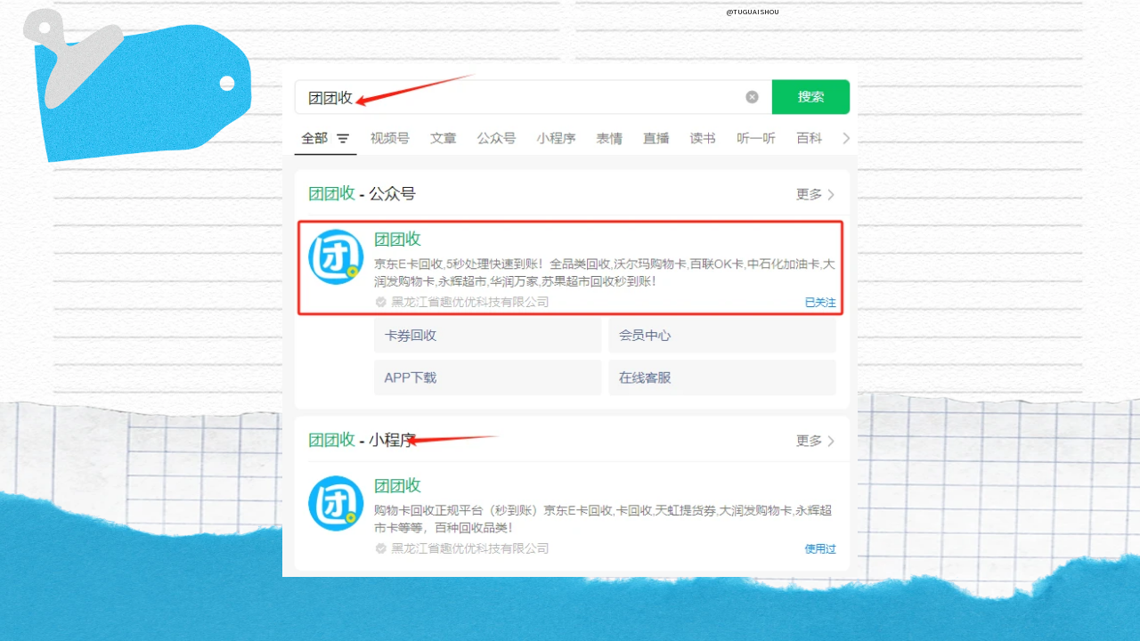The image size is (1140, 641).
Task: Open the APP下载 menu entry
Action: (x=488, y=377)
